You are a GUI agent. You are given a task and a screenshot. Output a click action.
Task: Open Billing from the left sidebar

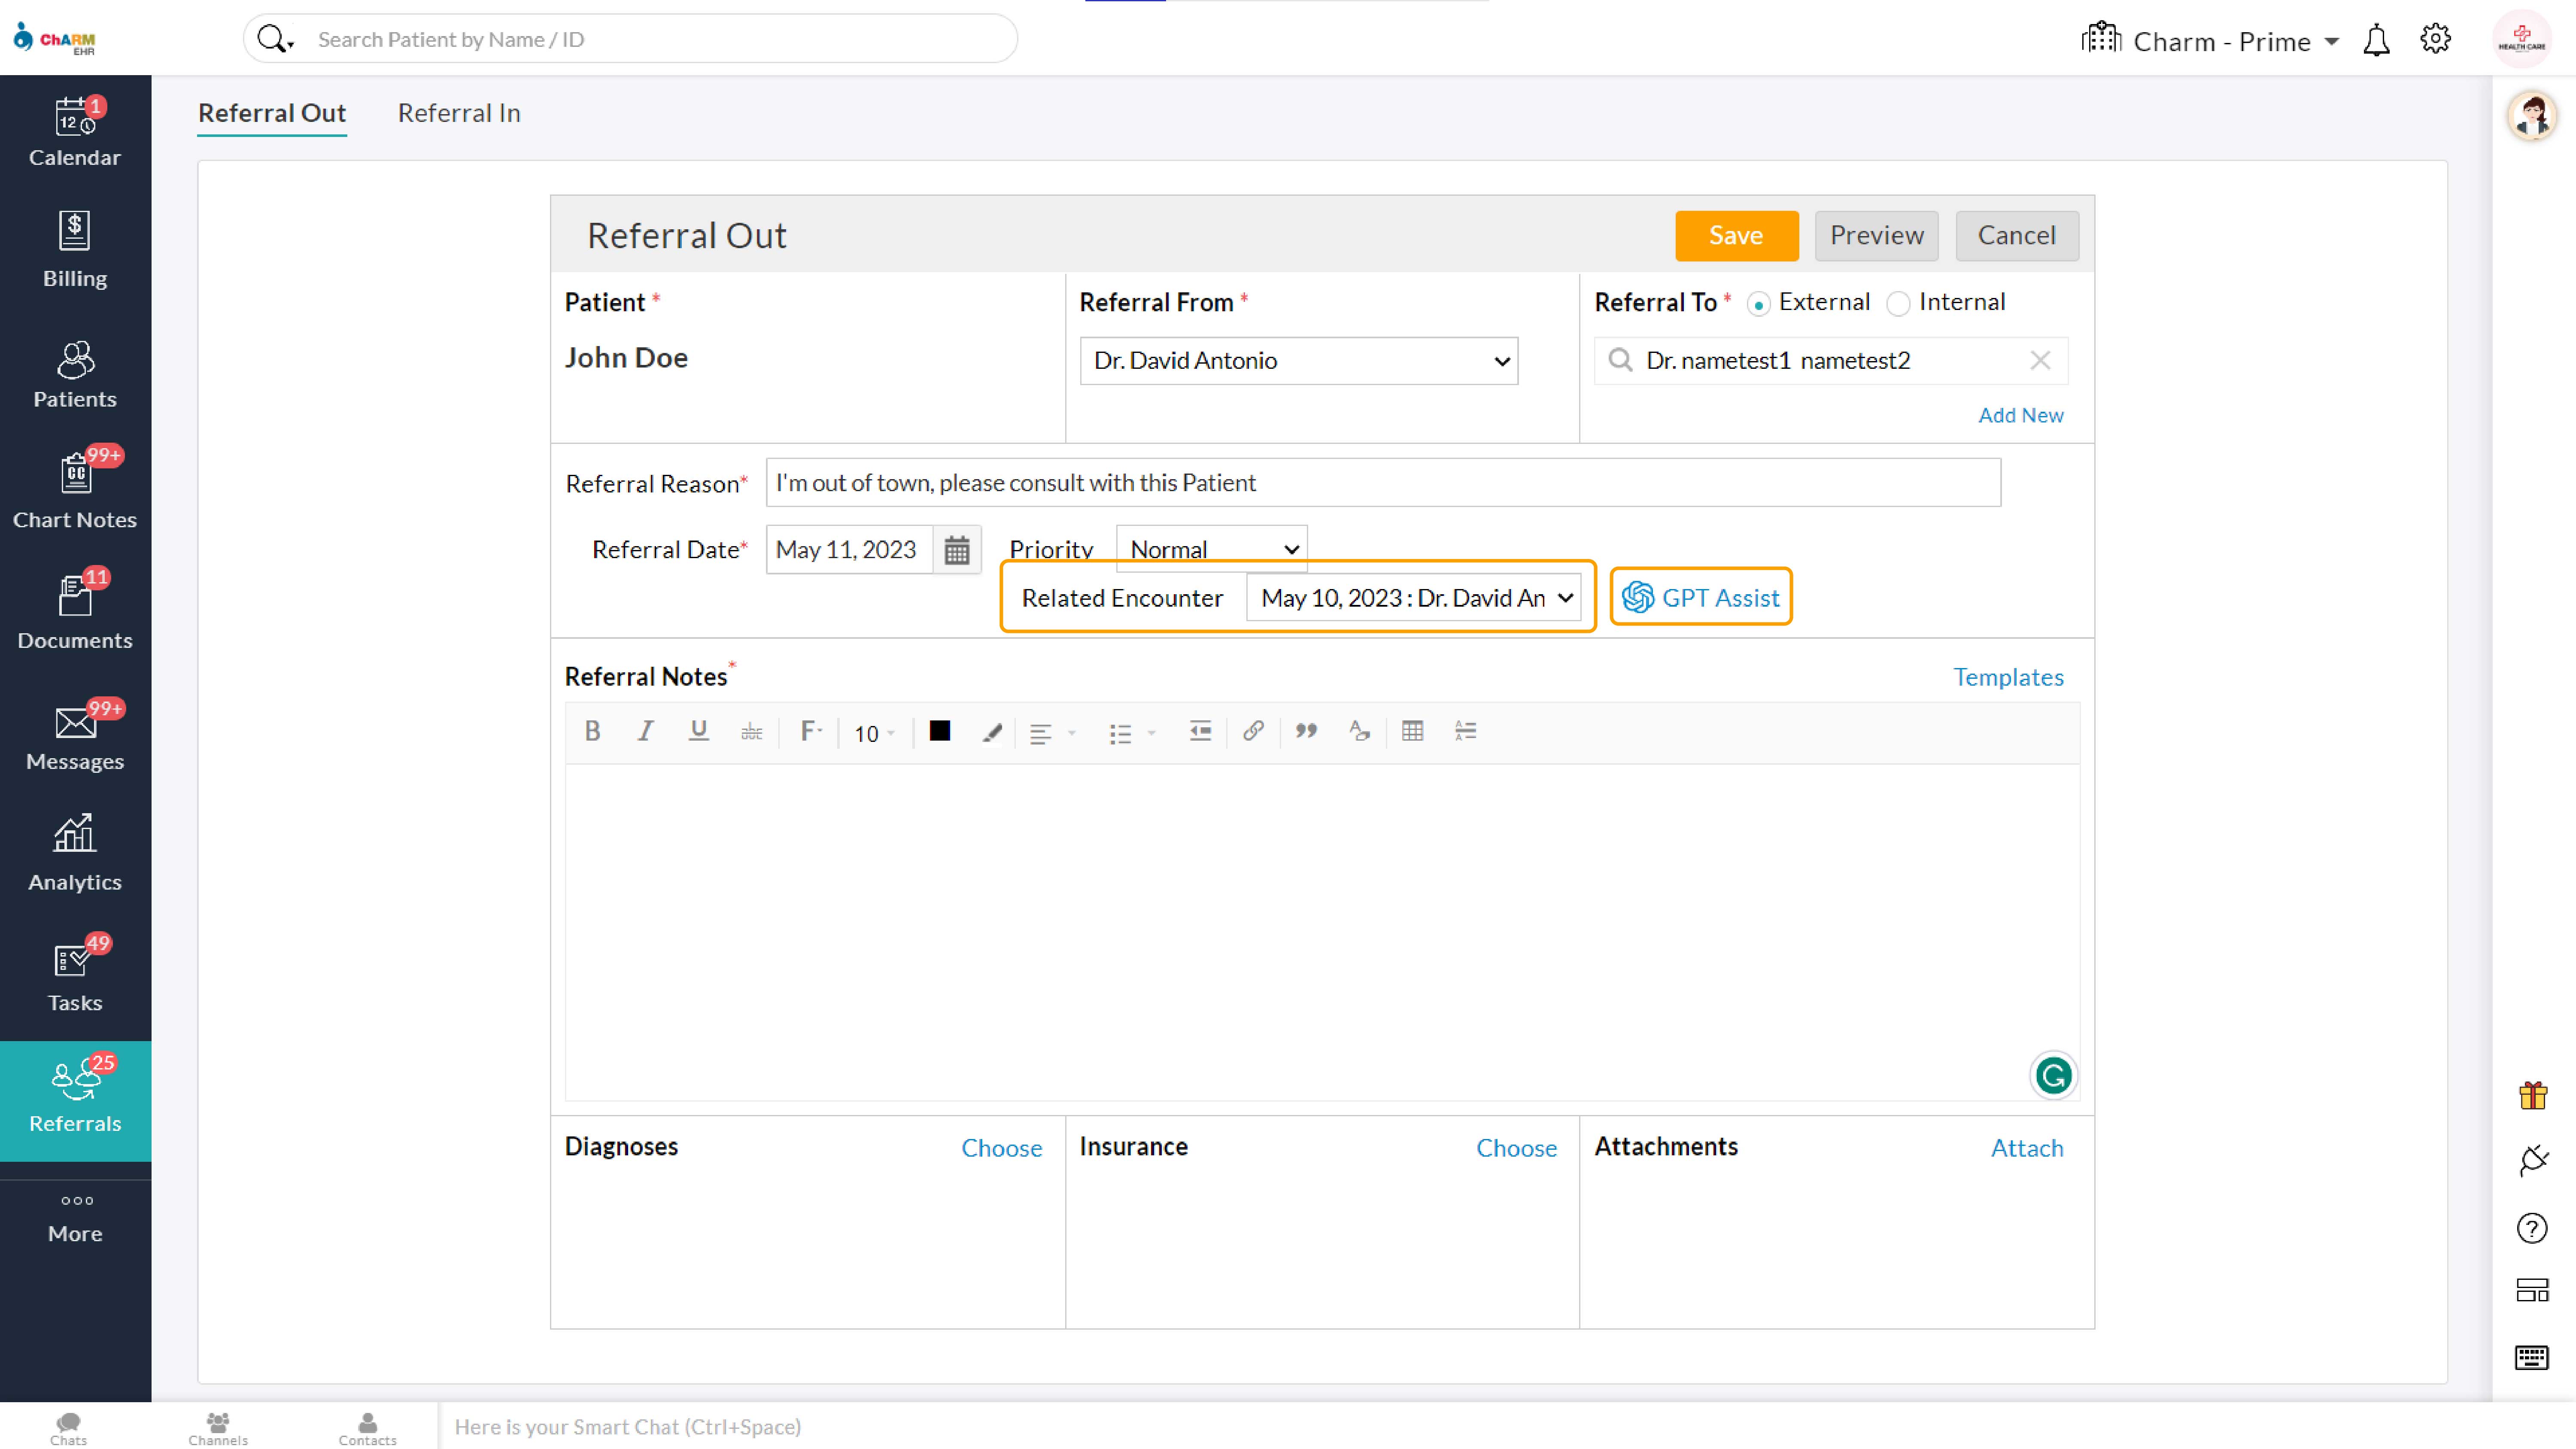(x=75, y=250)
